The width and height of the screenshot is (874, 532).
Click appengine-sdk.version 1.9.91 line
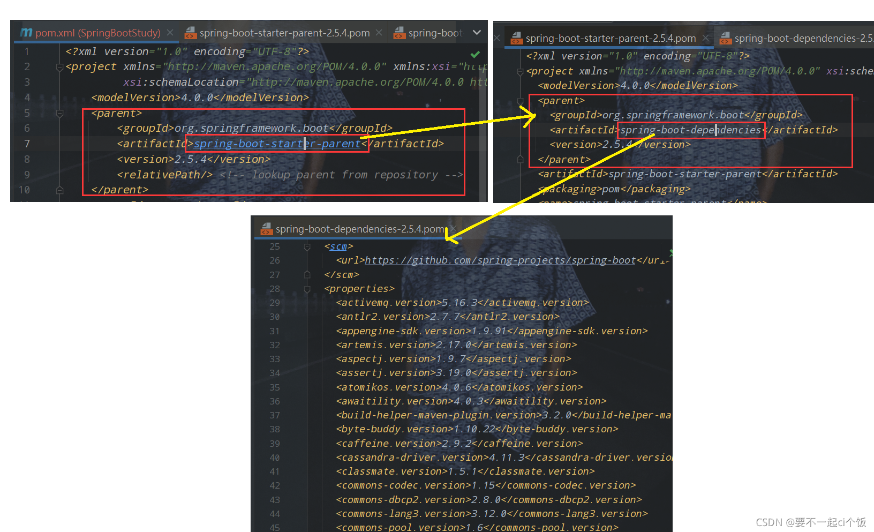tap(492, 331)
